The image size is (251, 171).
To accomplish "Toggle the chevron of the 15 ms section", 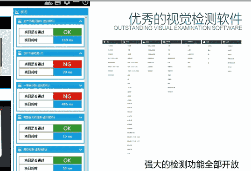I will [81, 118].
